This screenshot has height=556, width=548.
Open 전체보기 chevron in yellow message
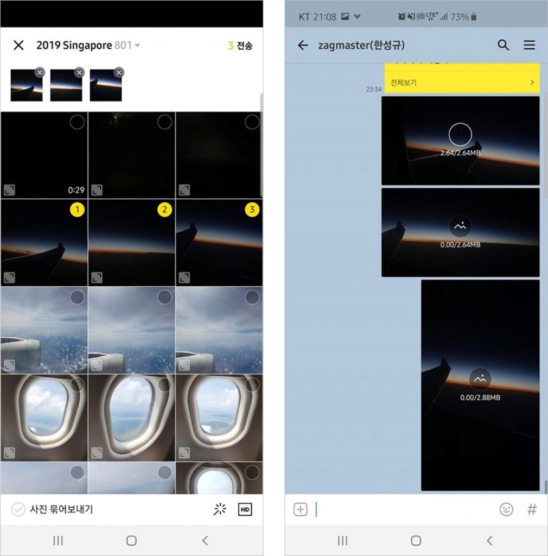532,83
